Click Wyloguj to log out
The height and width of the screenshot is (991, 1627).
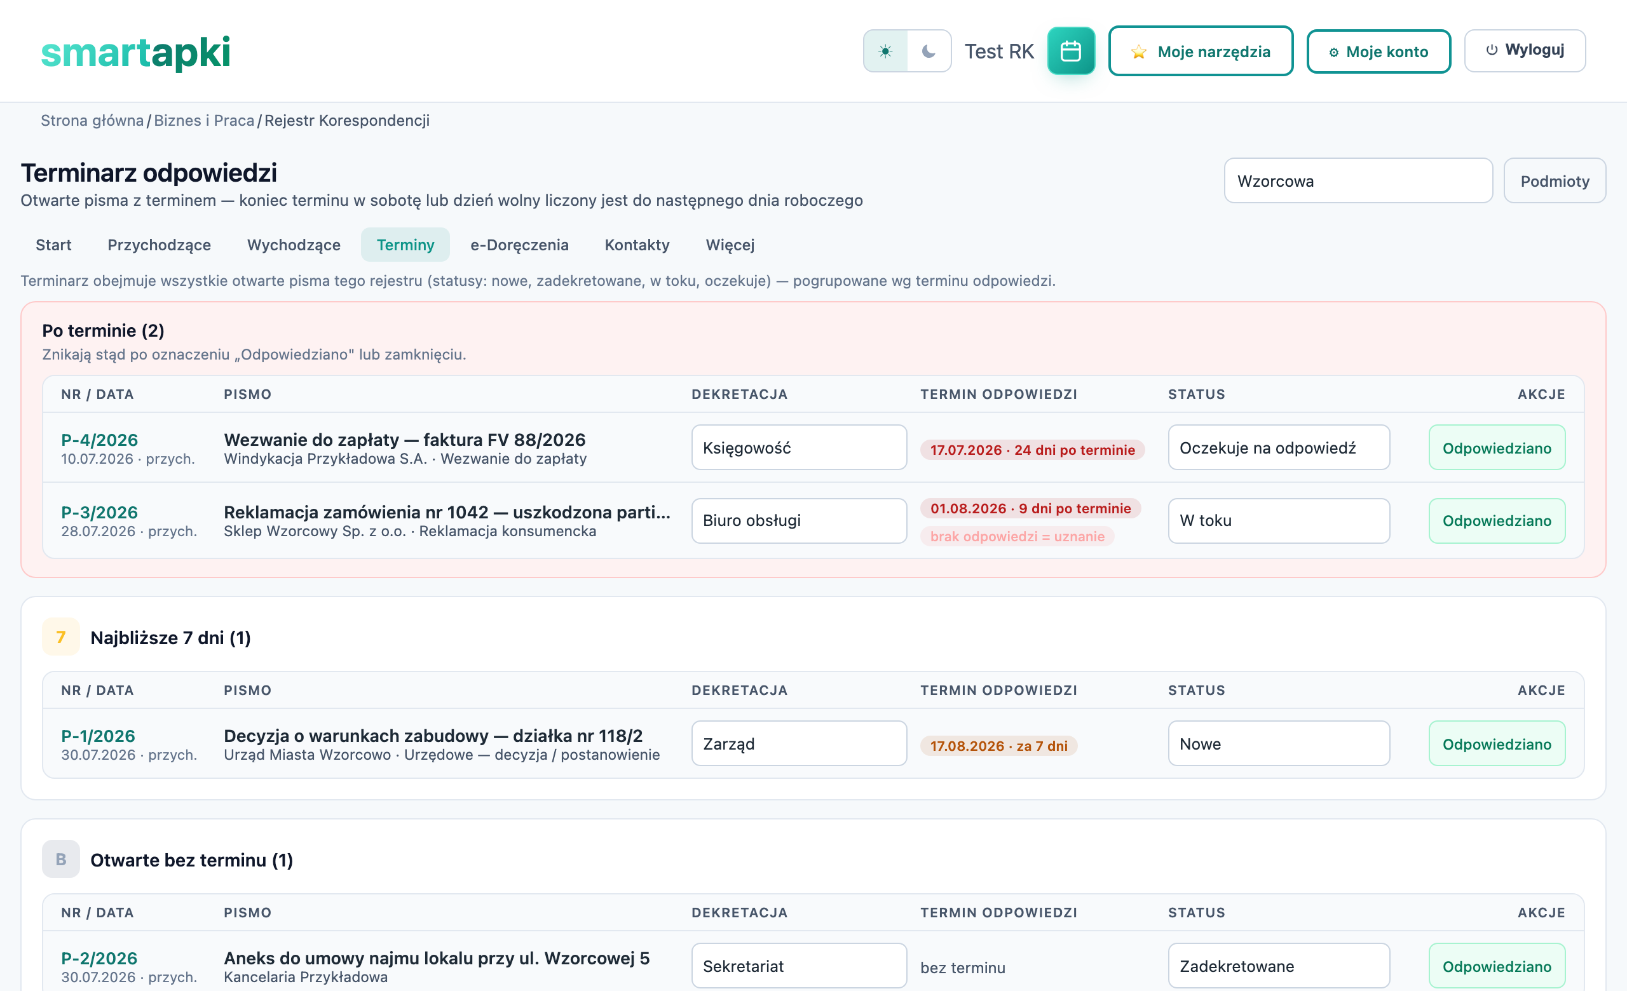point(1524,50)
